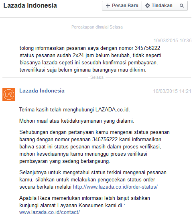Open the Tindakan actions menu
This screenshot has width=195, height=218.
click(159, 6)
